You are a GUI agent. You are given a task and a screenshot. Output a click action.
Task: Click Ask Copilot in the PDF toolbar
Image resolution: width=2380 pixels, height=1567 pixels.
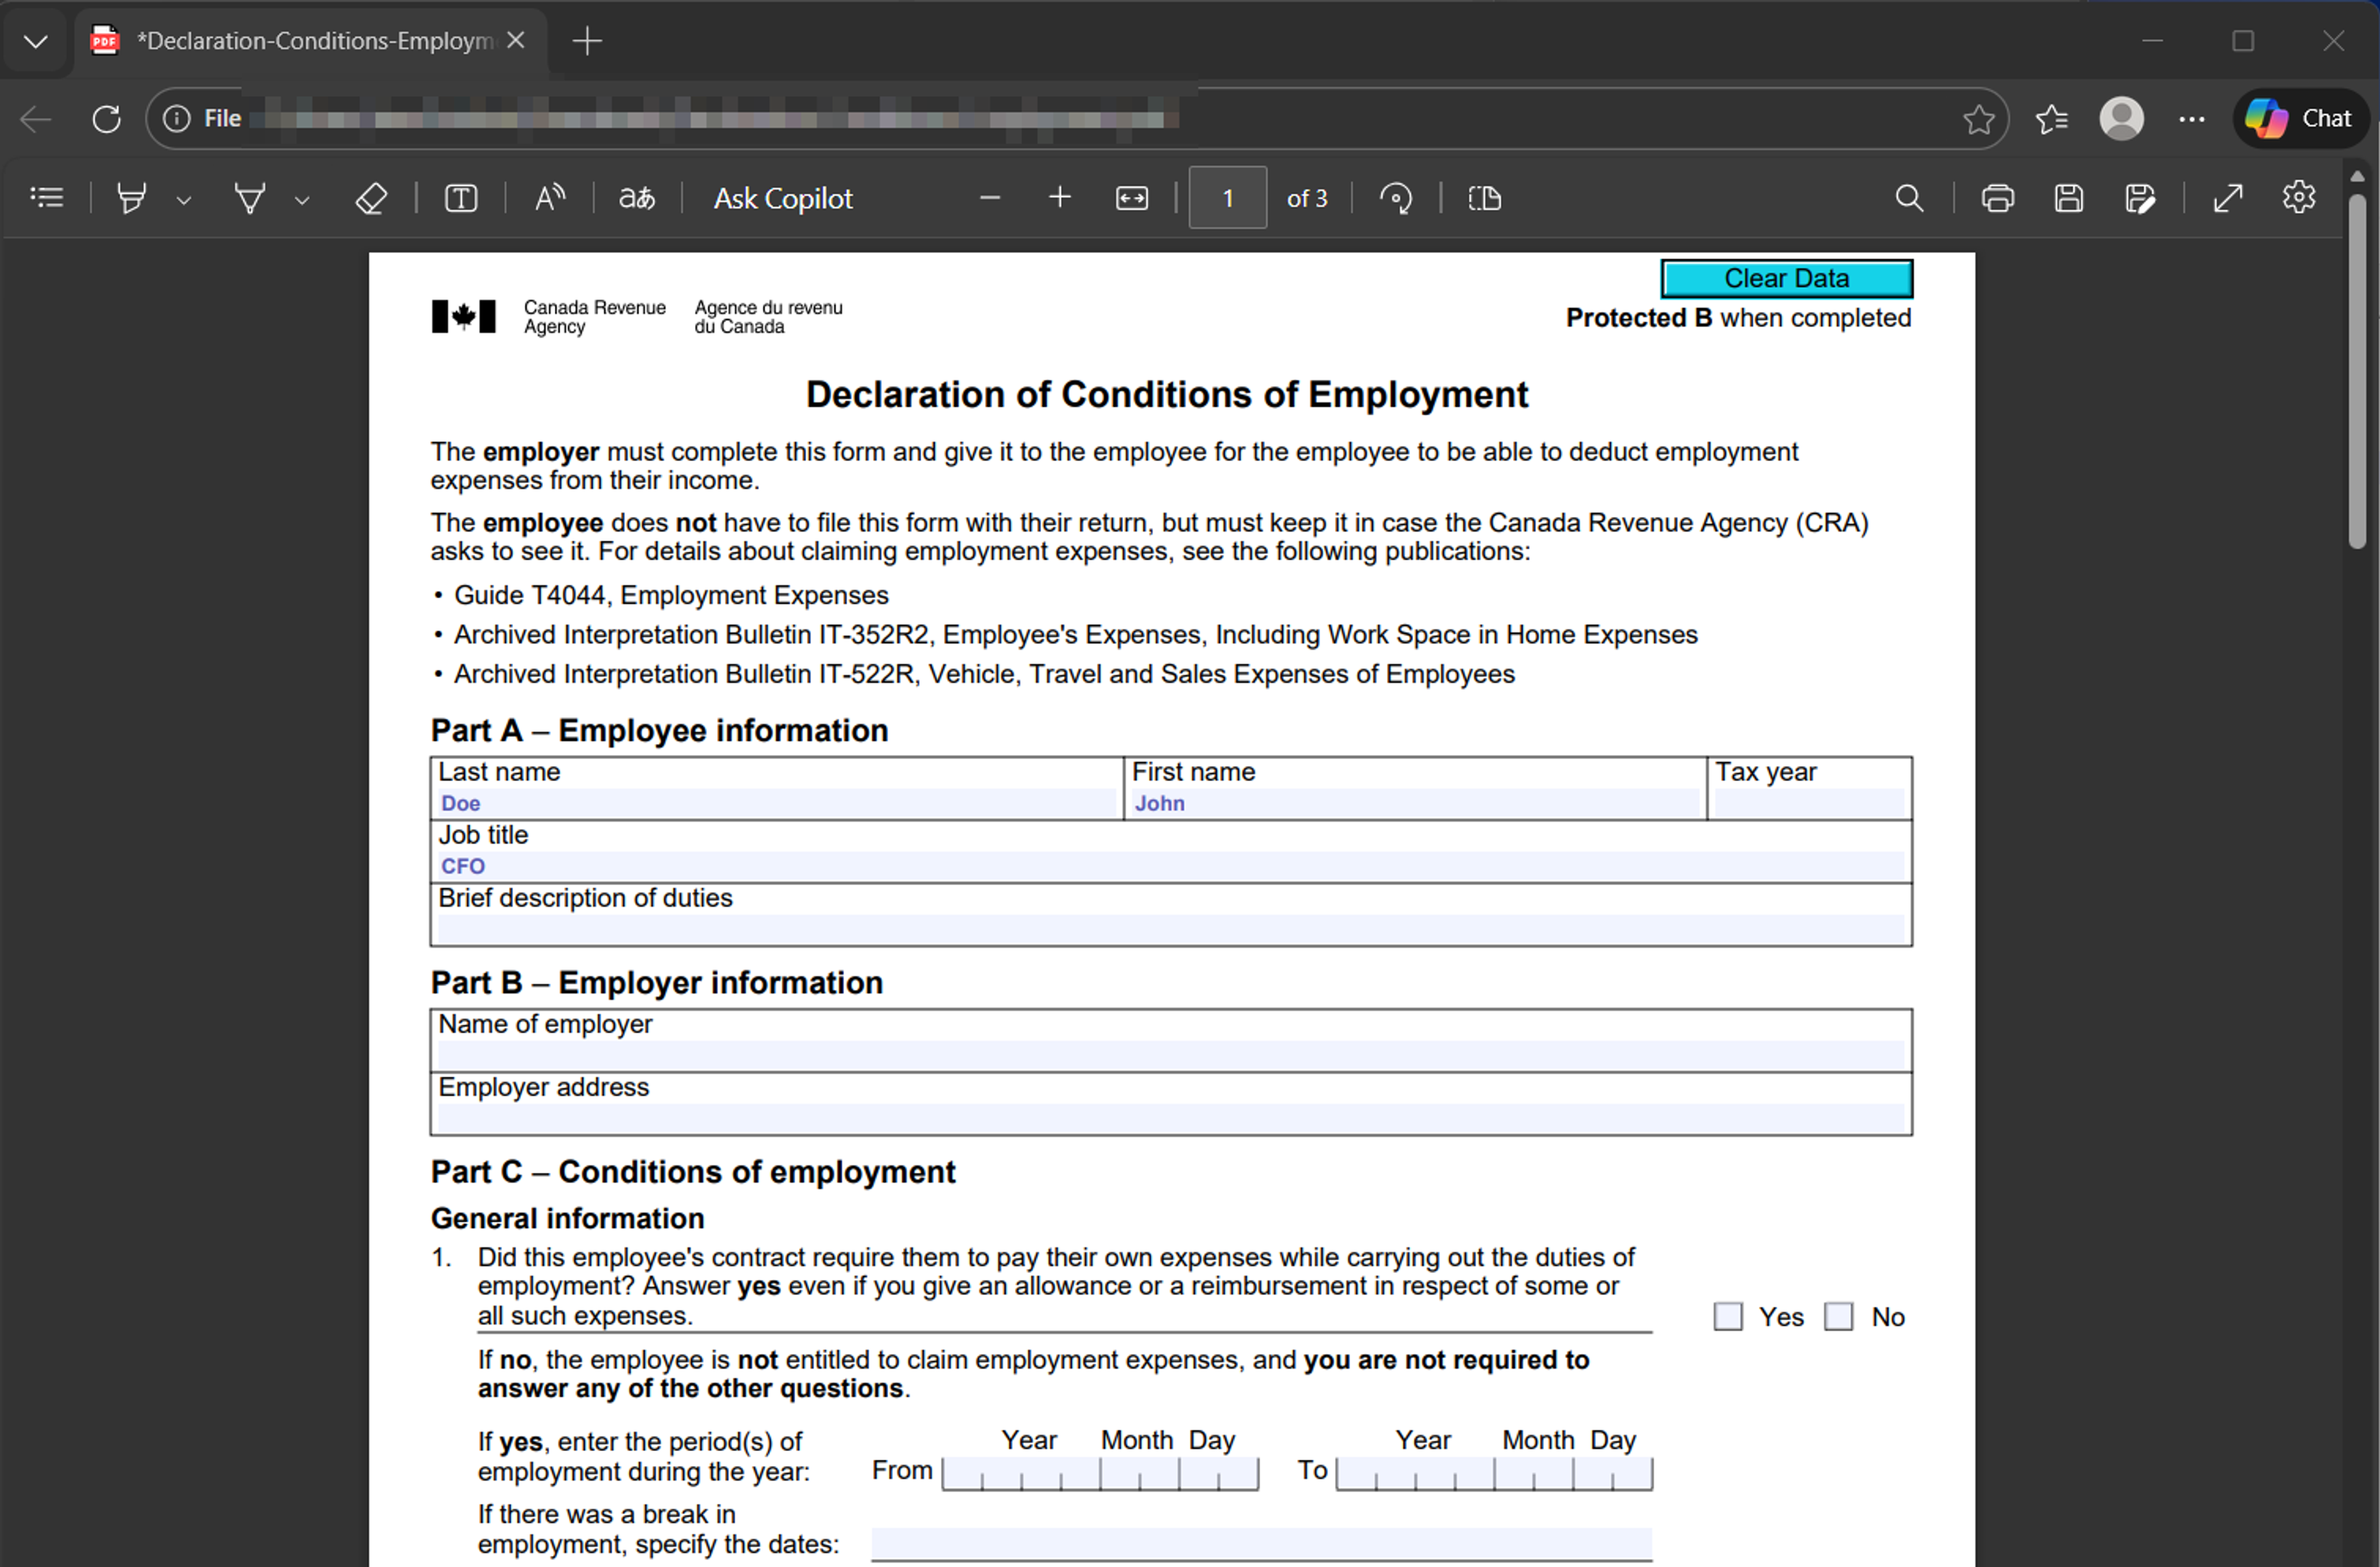pos(783,198)
